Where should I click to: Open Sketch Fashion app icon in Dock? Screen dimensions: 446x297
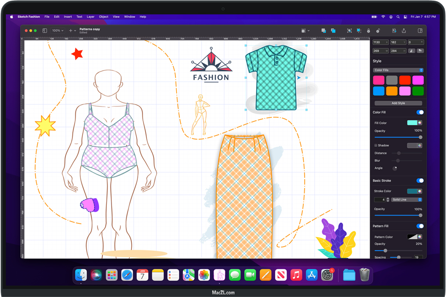point(219,275)
